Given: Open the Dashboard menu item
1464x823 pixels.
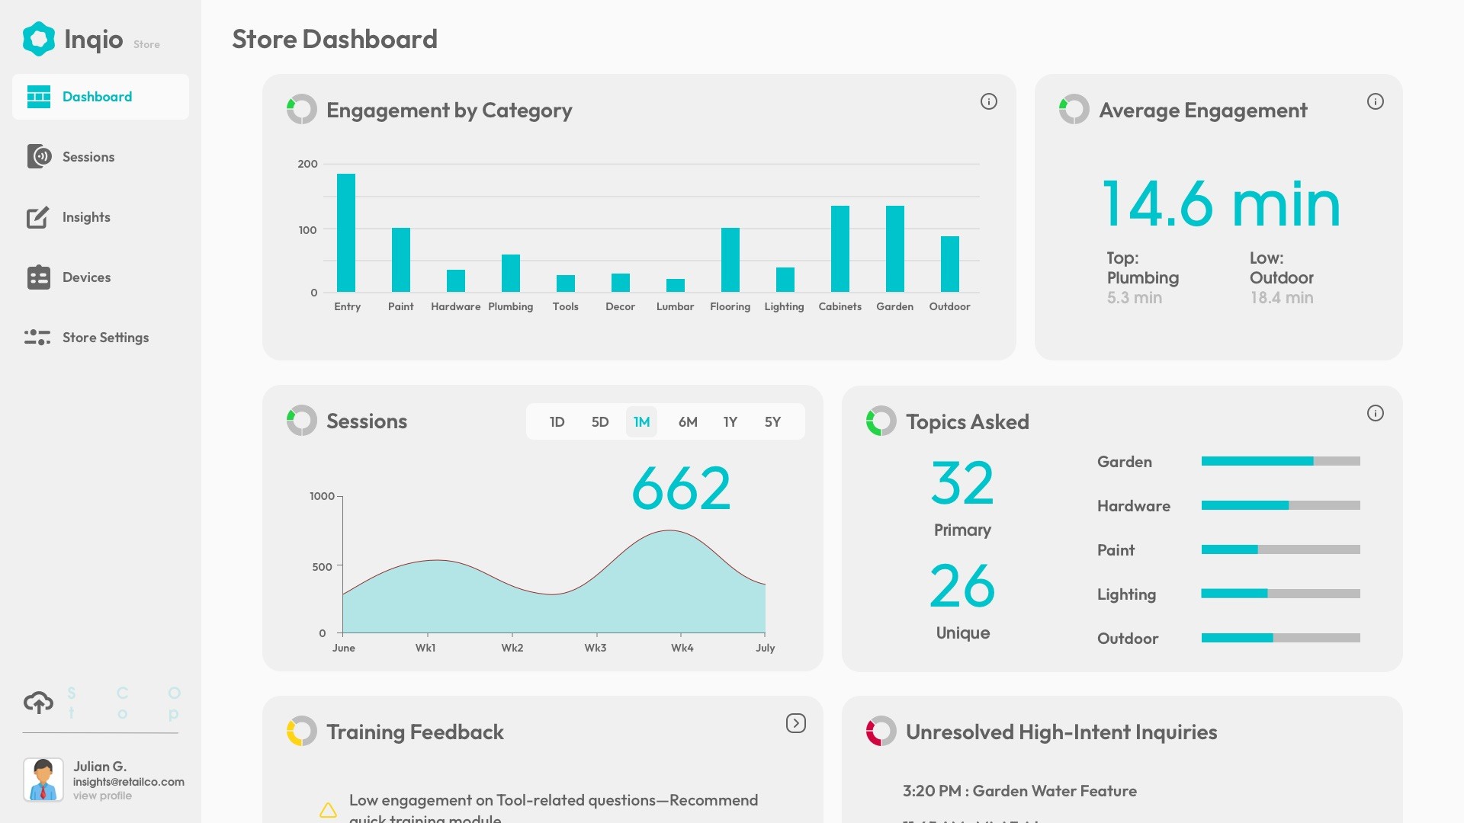Looking at the screenshot, I should [98, 97].
